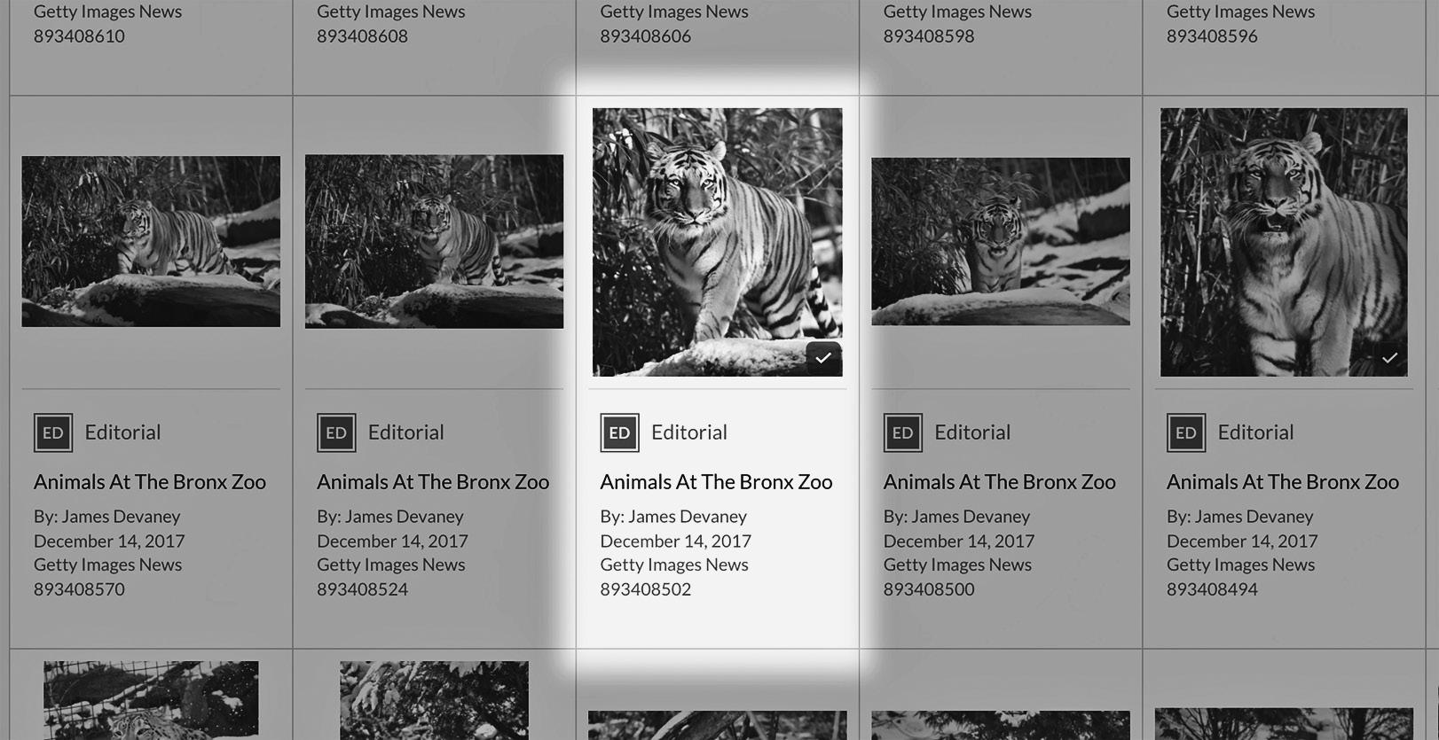Click 'By: James Devaney' under image 893408524
The image size is (1439, 740).
click(390, 517)
